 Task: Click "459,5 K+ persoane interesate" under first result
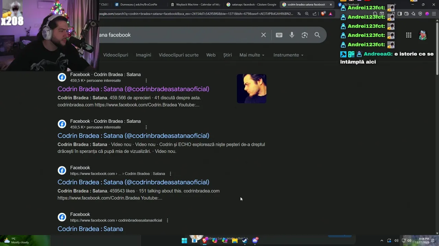pos(95,81)
